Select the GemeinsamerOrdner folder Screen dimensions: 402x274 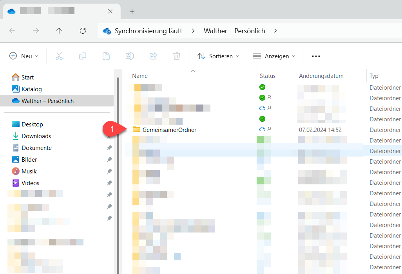coord(169,130)
